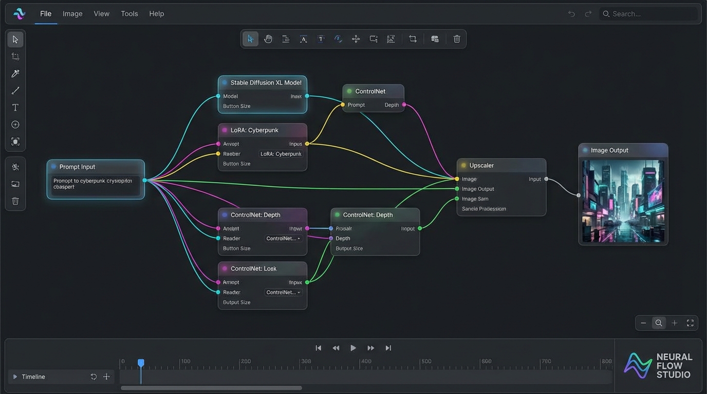
Task: Click the undo arrow near the search bar
Action: pos(571,14)
